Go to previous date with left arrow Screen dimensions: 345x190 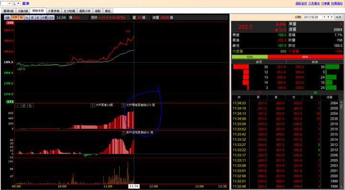(x=328, y=17)
